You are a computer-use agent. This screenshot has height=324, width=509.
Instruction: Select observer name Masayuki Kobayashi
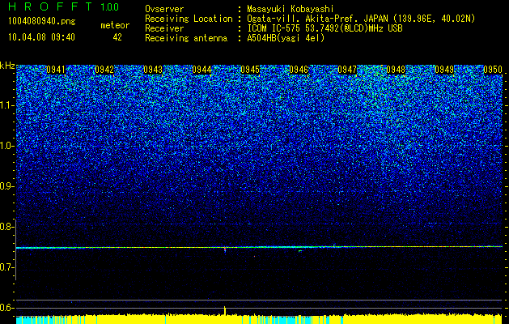[290, 9]
